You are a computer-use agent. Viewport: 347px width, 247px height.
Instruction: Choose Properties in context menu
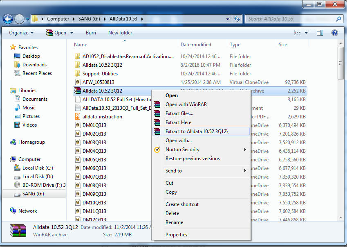pos(176,235)
